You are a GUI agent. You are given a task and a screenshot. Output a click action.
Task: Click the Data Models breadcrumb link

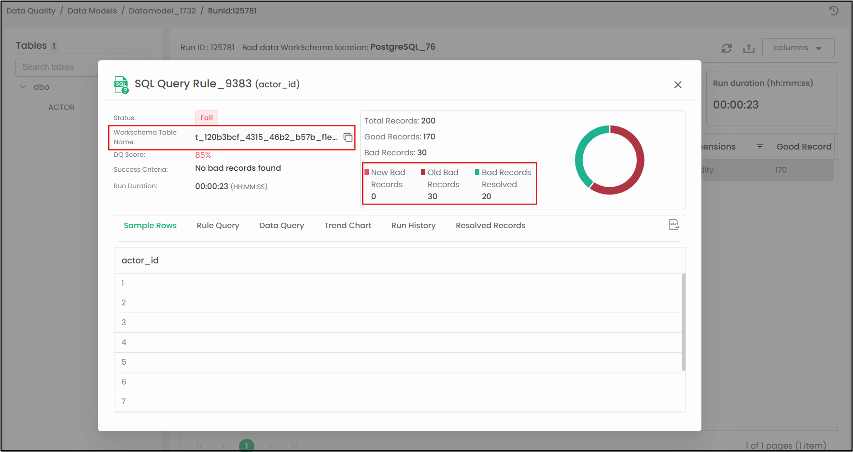(92, 11)
